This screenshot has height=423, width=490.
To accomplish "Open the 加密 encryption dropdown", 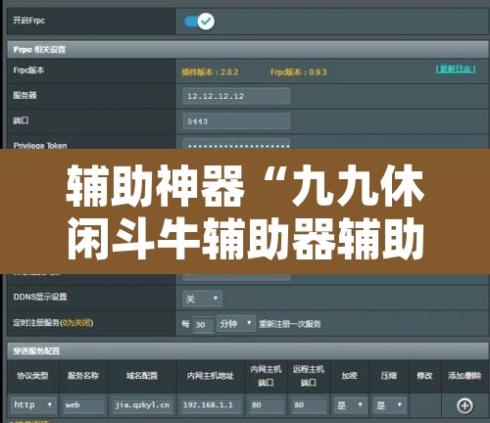I will [350, 405].
